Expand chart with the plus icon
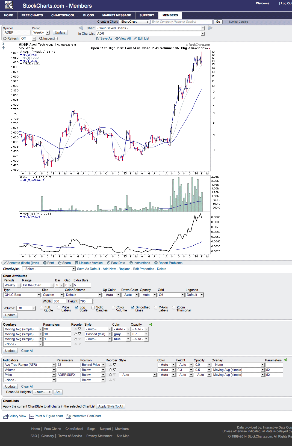Screen dimensions: 292x446 (3, 48)
